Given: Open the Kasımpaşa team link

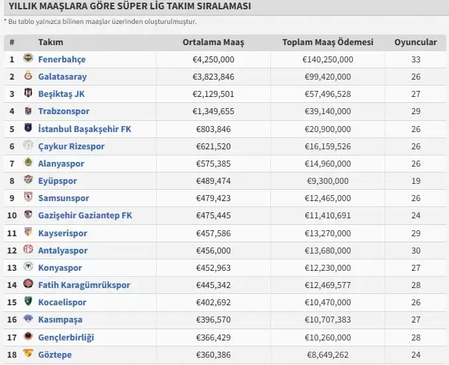Looking at the screenshot, I should 60,319.
